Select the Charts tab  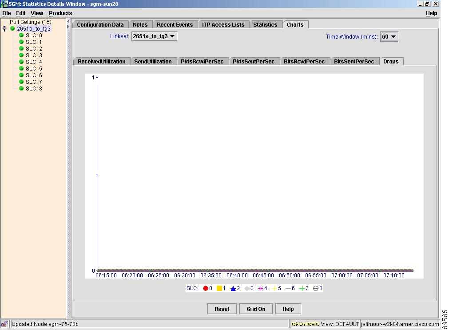pos(295,24)
